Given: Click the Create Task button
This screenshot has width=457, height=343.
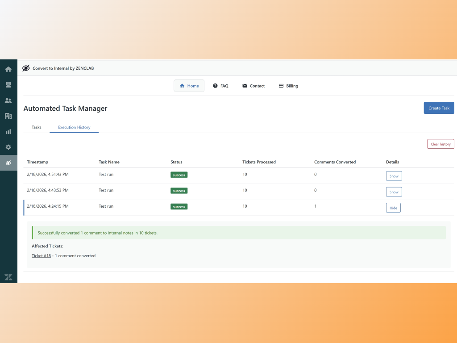Looking at the screenshot, I should click(x=439, y=108).
